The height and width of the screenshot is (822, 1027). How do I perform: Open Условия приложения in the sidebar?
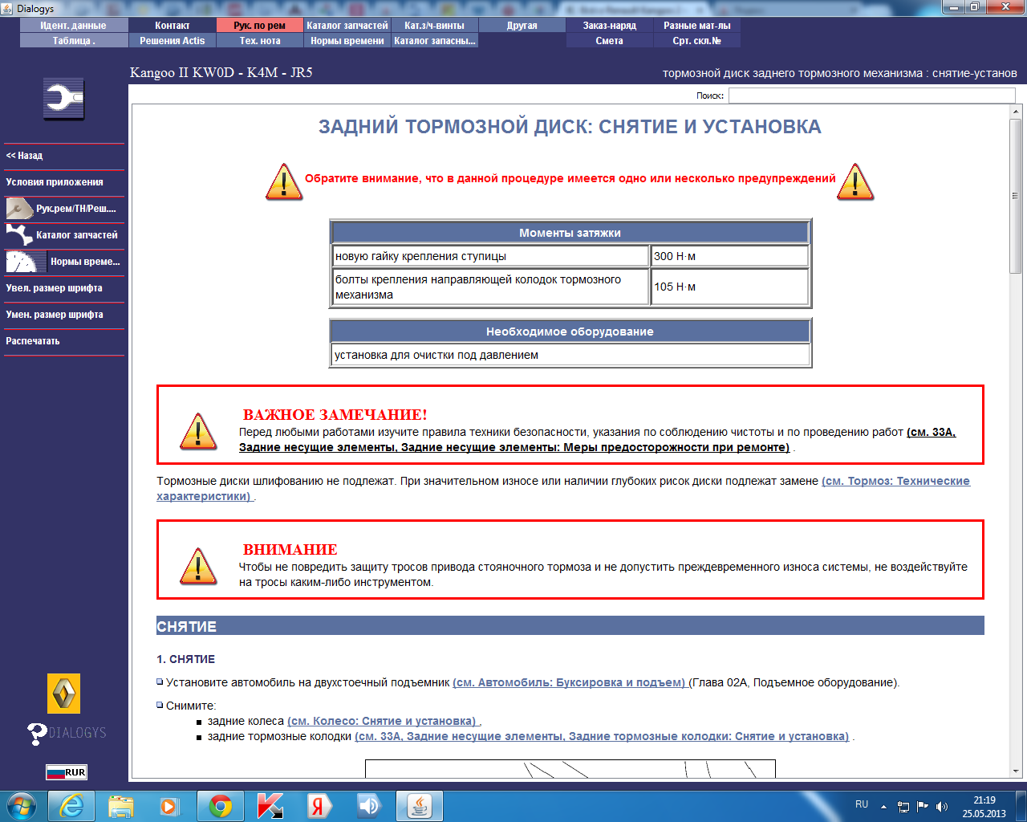(x=64, y=182)
